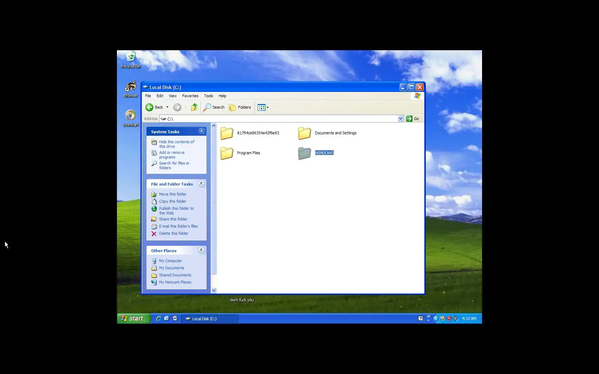Close the Local Disk (C:) window

[420, 87]
